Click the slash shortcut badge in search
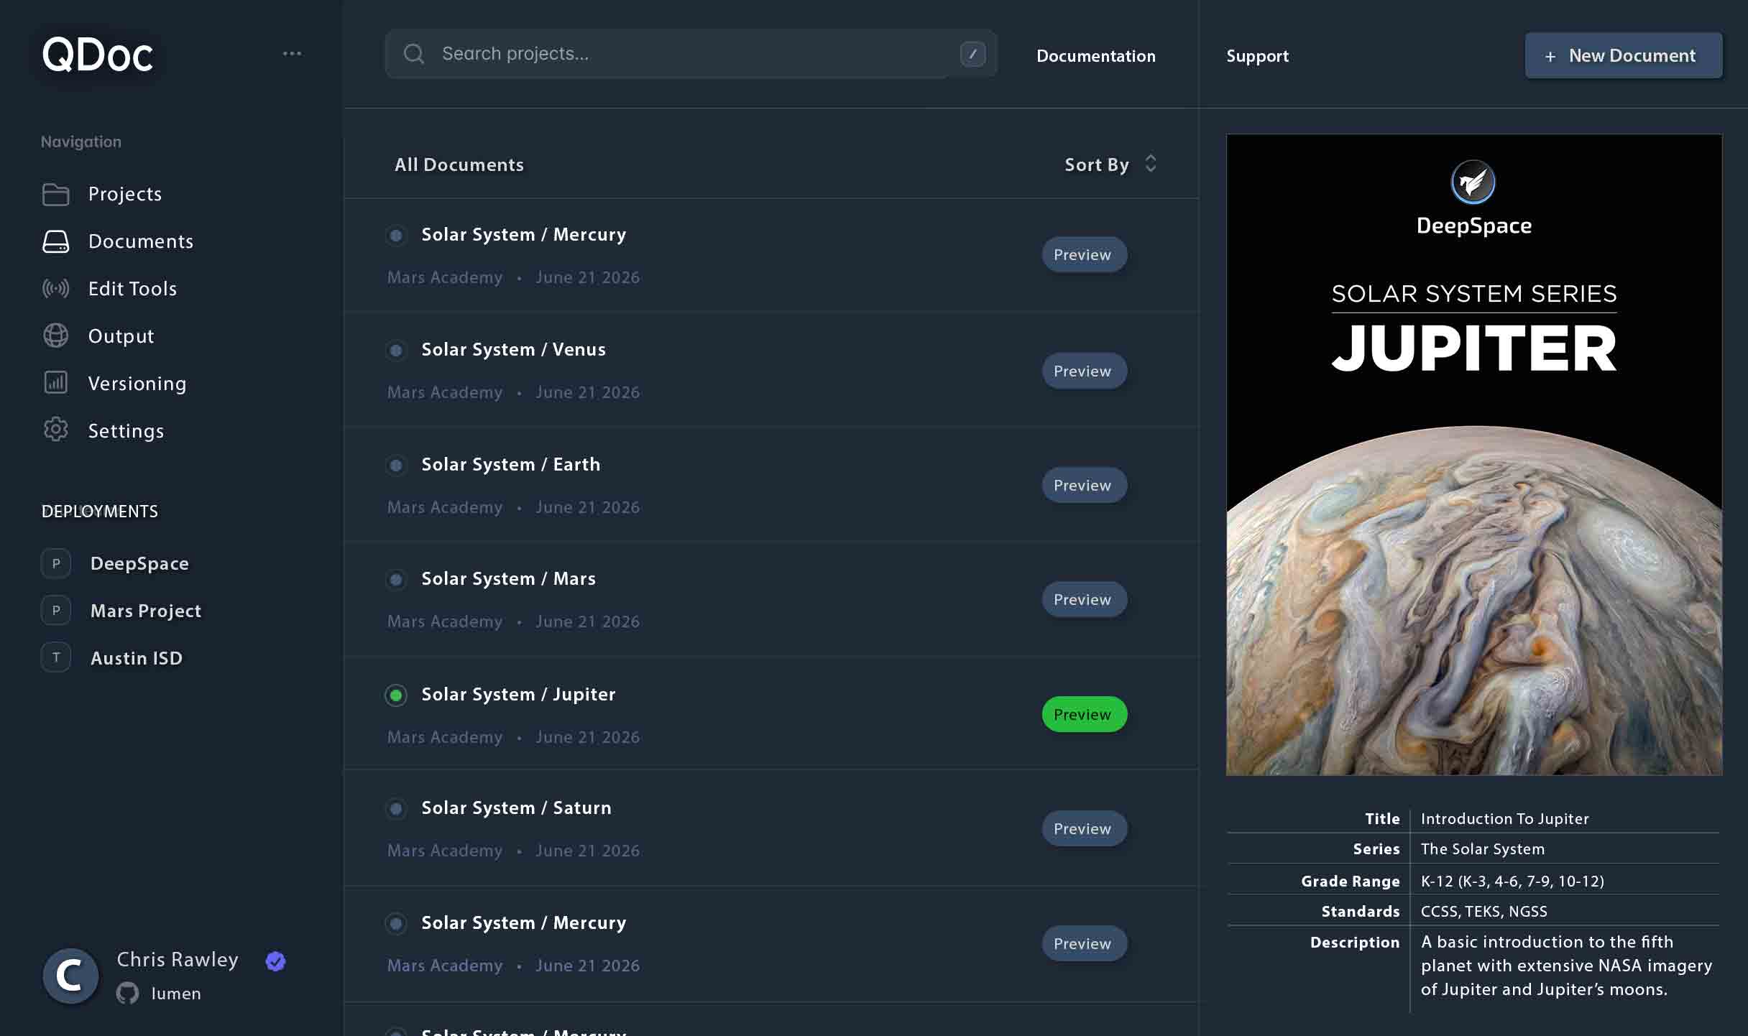This screenshot has width=1748, height=1036. click(x=972, y=54)
